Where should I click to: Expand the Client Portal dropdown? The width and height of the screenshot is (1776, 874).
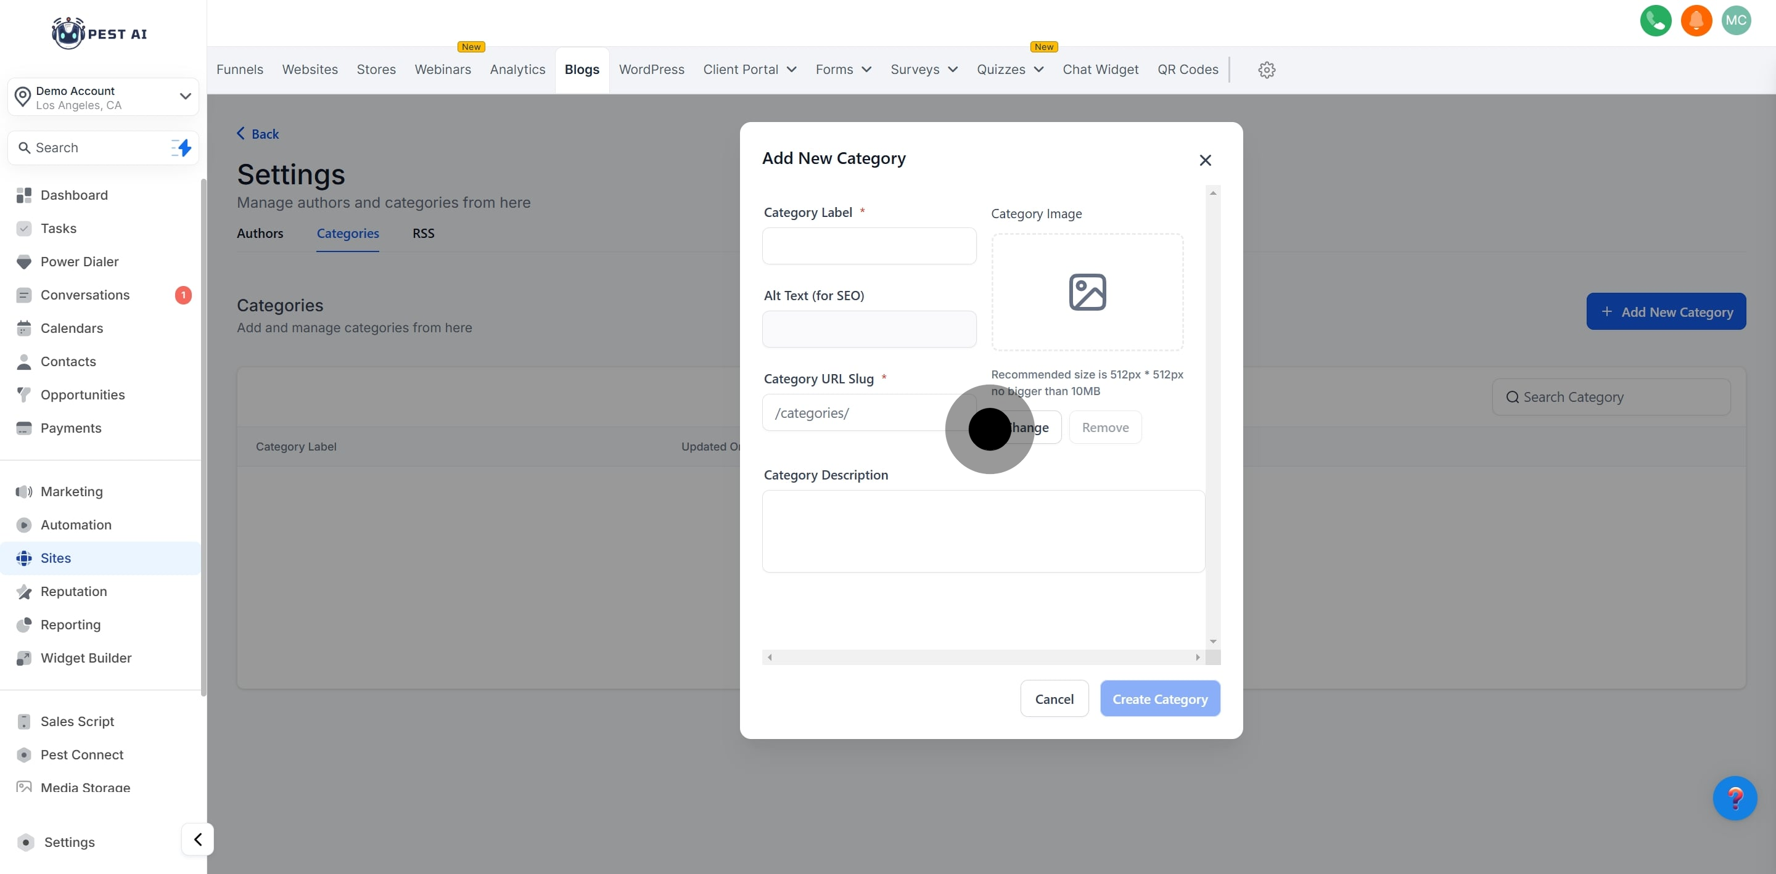pos(749,70)
